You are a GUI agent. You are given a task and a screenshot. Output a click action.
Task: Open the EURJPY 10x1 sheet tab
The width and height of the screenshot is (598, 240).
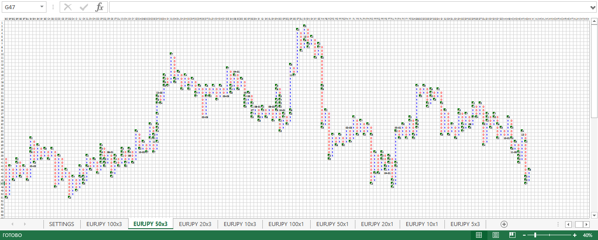pos(422,224)
